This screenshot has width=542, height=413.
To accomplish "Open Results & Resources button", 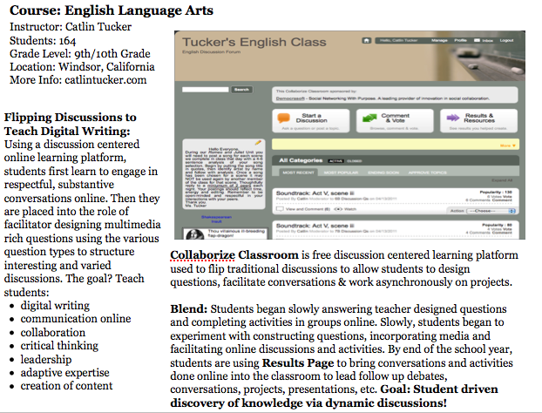I will [x=478, y=120].
